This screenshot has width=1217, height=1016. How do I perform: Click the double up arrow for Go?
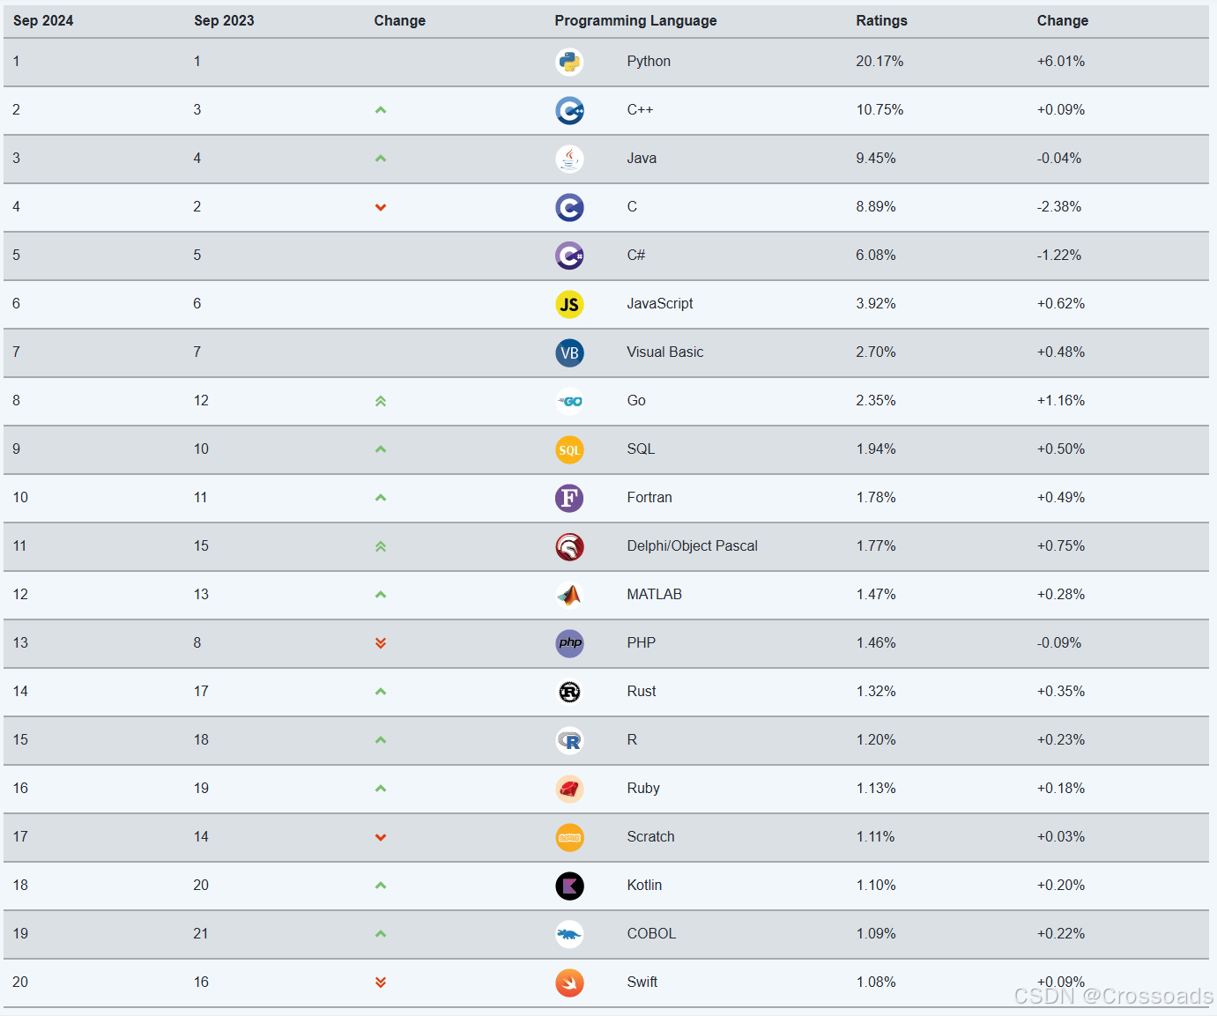pos(381,401)
